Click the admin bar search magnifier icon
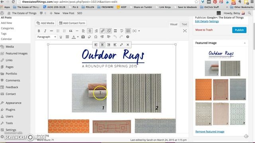Screen dimensions: 255x143 pos(249,13)
